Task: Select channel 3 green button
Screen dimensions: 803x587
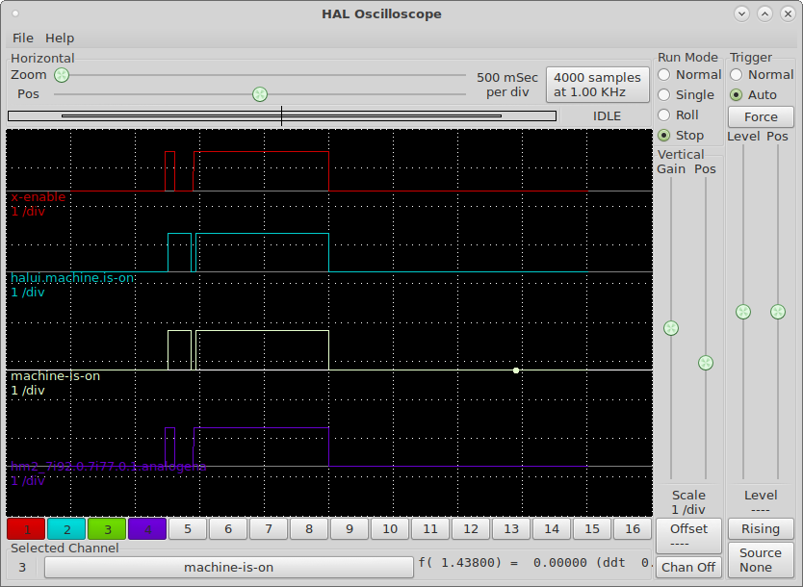Action: (x=107, y=528)
